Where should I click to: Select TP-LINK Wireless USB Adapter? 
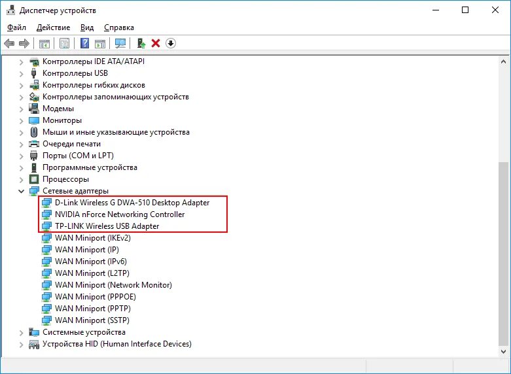tap(107, 226)
